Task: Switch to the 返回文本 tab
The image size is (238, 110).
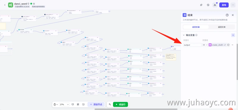Action: 222,27
